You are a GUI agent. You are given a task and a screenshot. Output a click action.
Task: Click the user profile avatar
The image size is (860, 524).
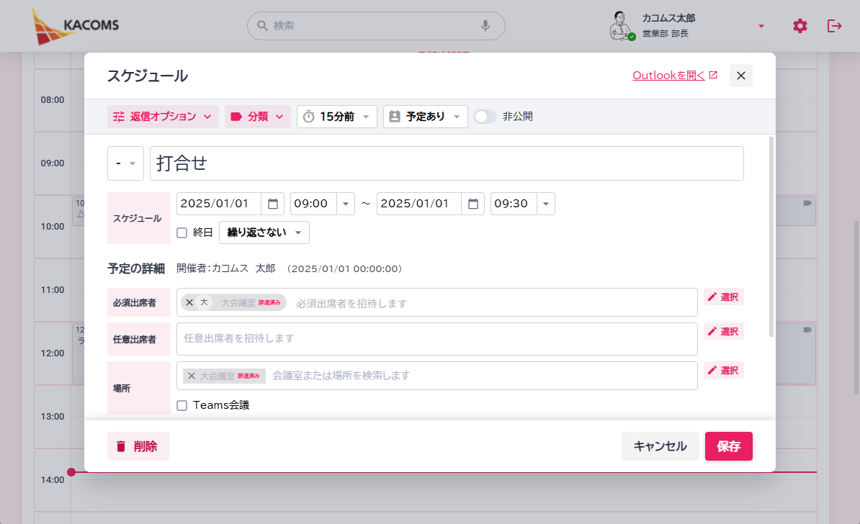pyautogui.click(x=621, y=26)
